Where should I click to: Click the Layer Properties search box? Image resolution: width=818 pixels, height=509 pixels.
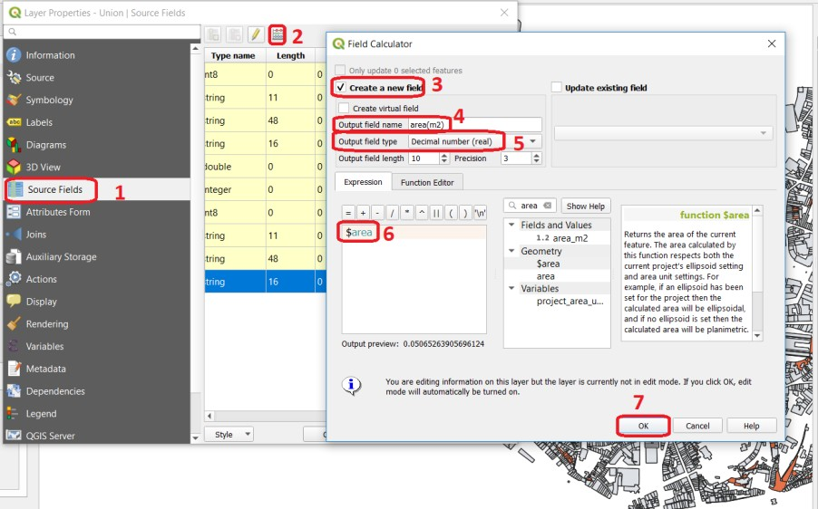(x=102, y=32)
